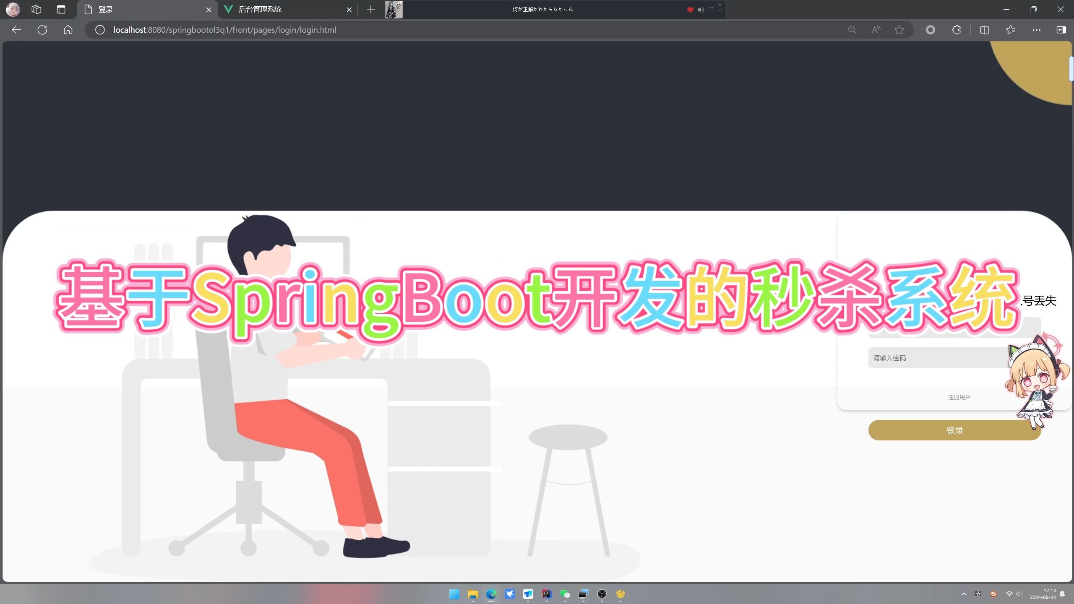The image size is (1074, 604).
Task: Close the 登录 tab
Action: click(x=209, y=10)
